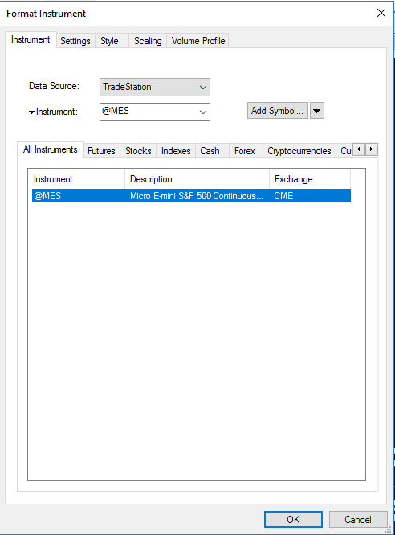The height and width of the screenshot is (535, 395).
Task: Close the Format Instrument dialog
Action: coord(381,14)
